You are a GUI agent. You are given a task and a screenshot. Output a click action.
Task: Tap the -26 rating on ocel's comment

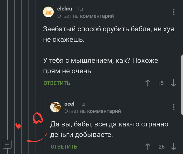click(161, 147)
